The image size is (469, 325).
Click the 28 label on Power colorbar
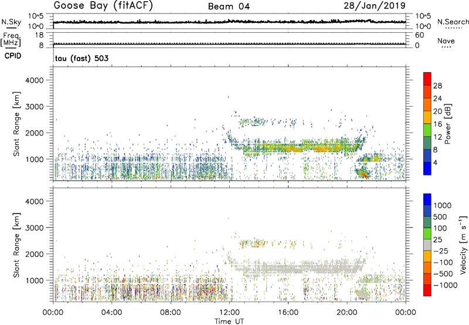pos(437,86)
